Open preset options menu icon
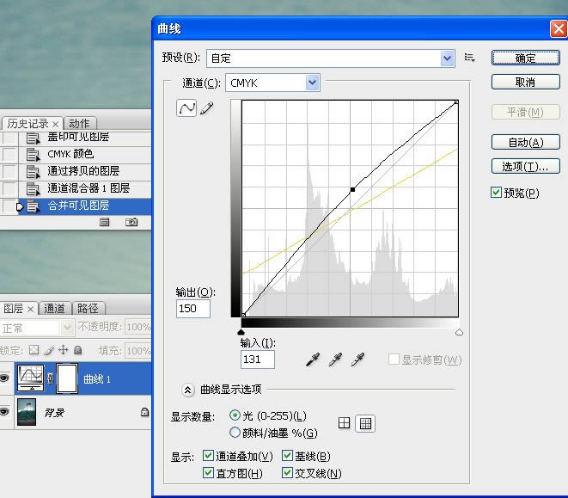The image size is (568, 498). 470,58
